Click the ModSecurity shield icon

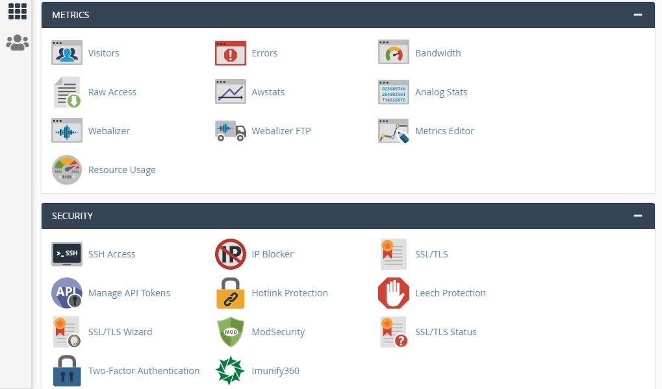tap(231, 332)
